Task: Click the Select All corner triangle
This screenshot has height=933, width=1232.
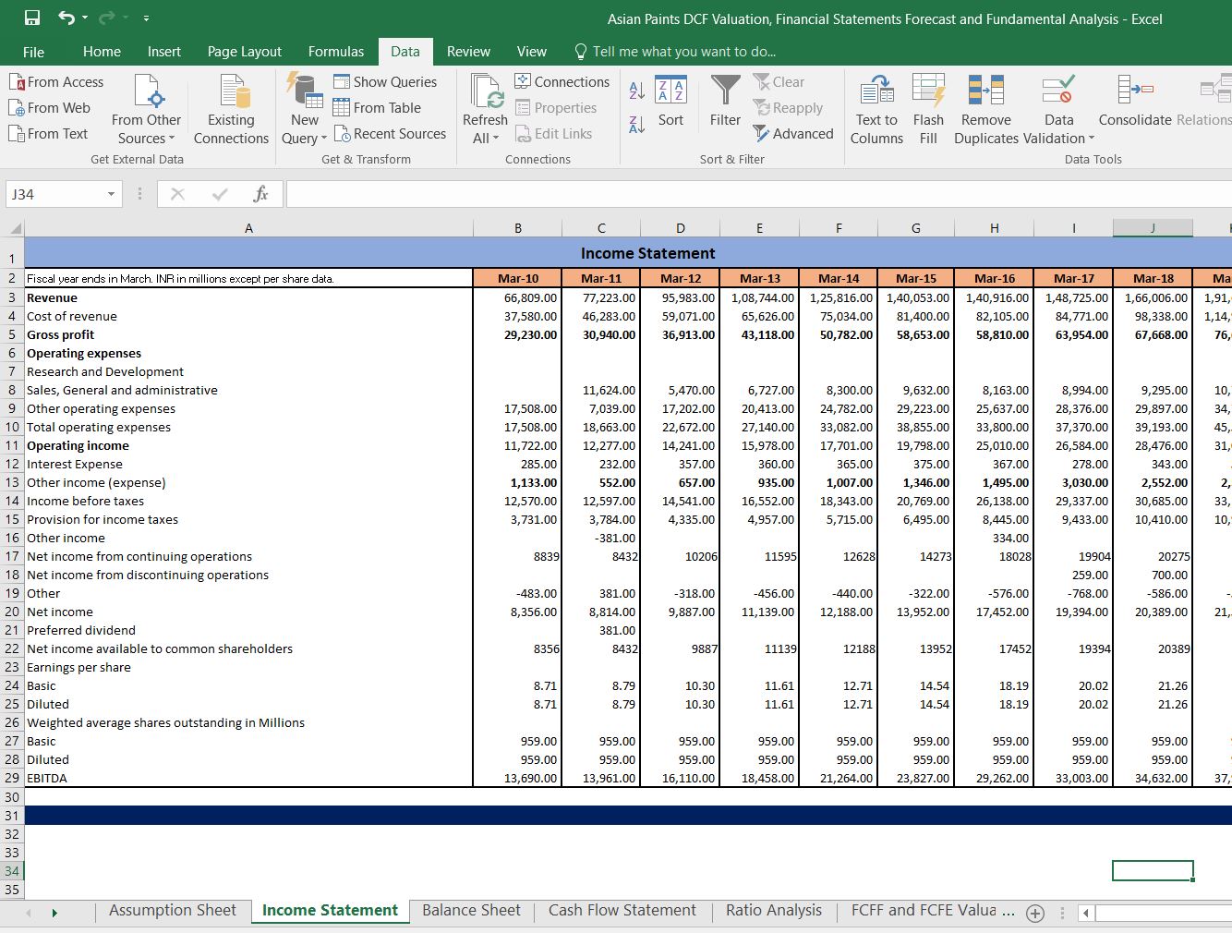Action: coord(14,228)
